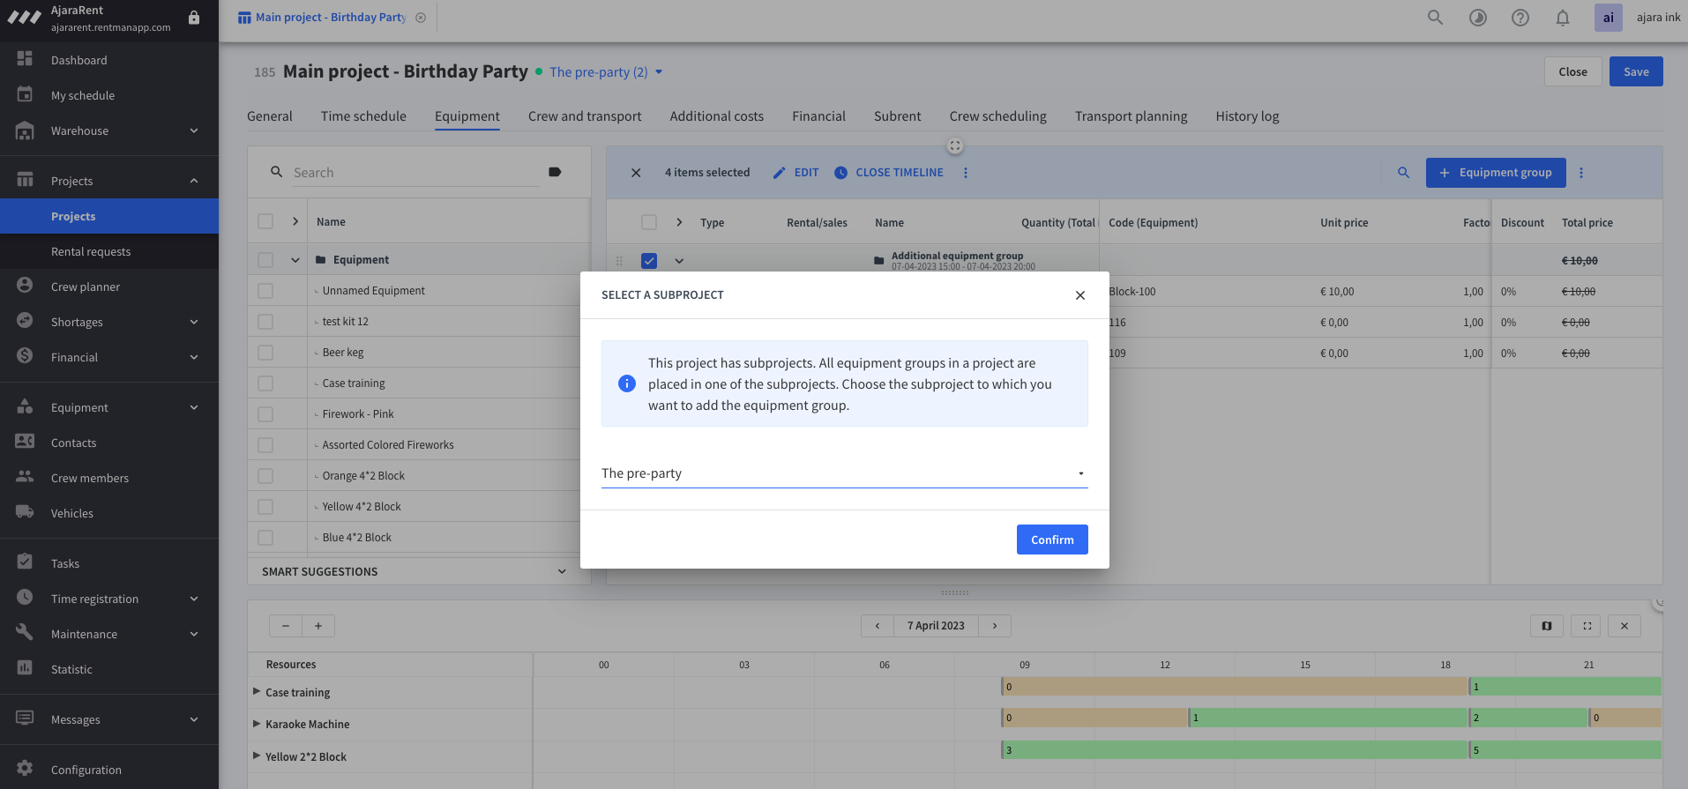The height and width of the screenshot is (789, 1688).
Task: Save the project
Action: point(1636,71)
